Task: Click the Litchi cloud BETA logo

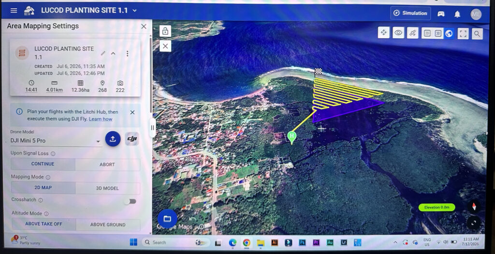Action: 29,11
